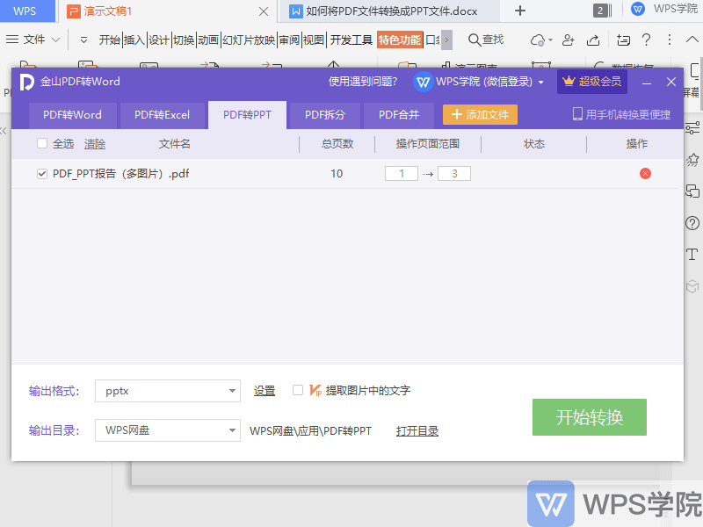Click the 操作页面范围 column header
The height and width of the screenshot is (527, 703).
click(428, 144)
